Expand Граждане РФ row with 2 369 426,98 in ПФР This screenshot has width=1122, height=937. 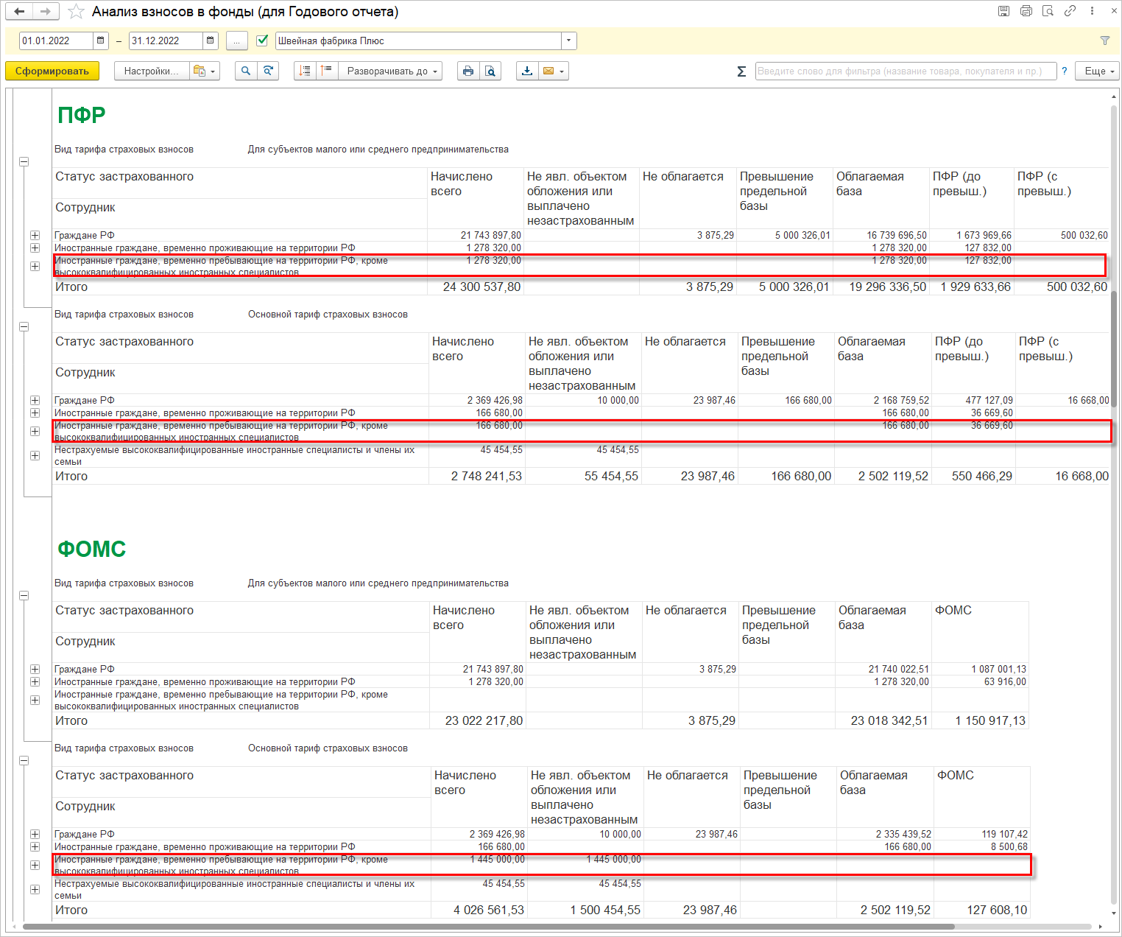(35, 400)
